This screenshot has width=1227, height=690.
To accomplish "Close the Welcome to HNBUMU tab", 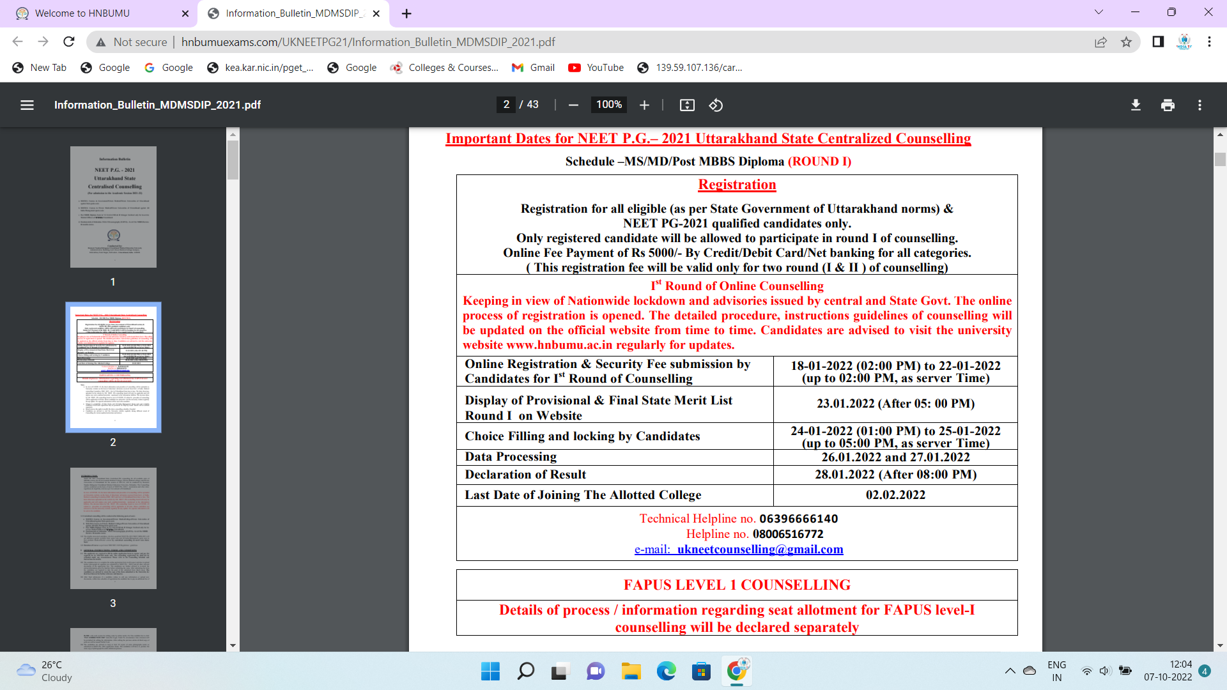I will (x=185, y=13).
